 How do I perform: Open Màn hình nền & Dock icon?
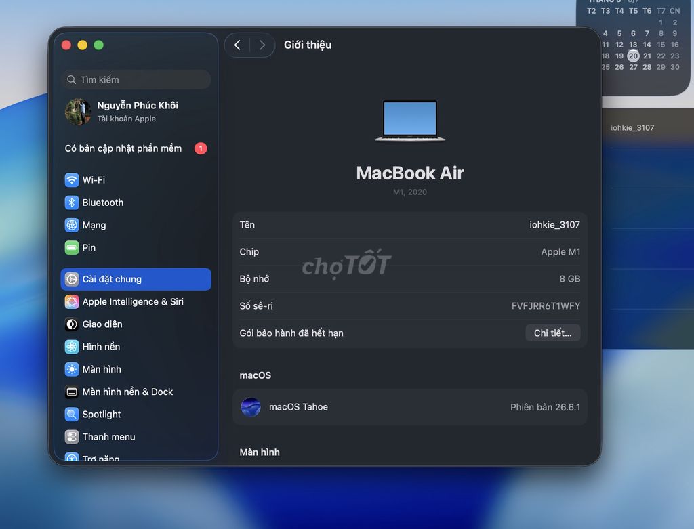72,392
